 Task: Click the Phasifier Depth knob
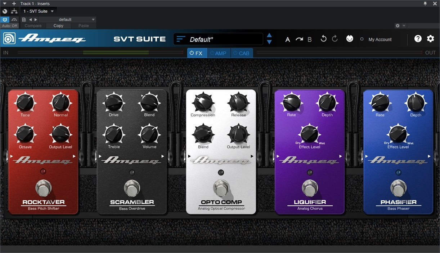click(x=416, y=102)
